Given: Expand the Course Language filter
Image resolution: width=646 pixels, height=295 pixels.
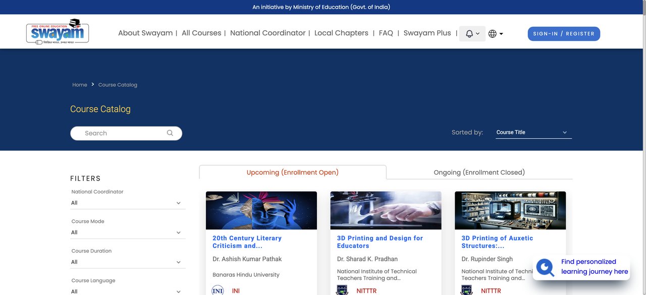Looking at the screenshot, I should coord(127,290).
